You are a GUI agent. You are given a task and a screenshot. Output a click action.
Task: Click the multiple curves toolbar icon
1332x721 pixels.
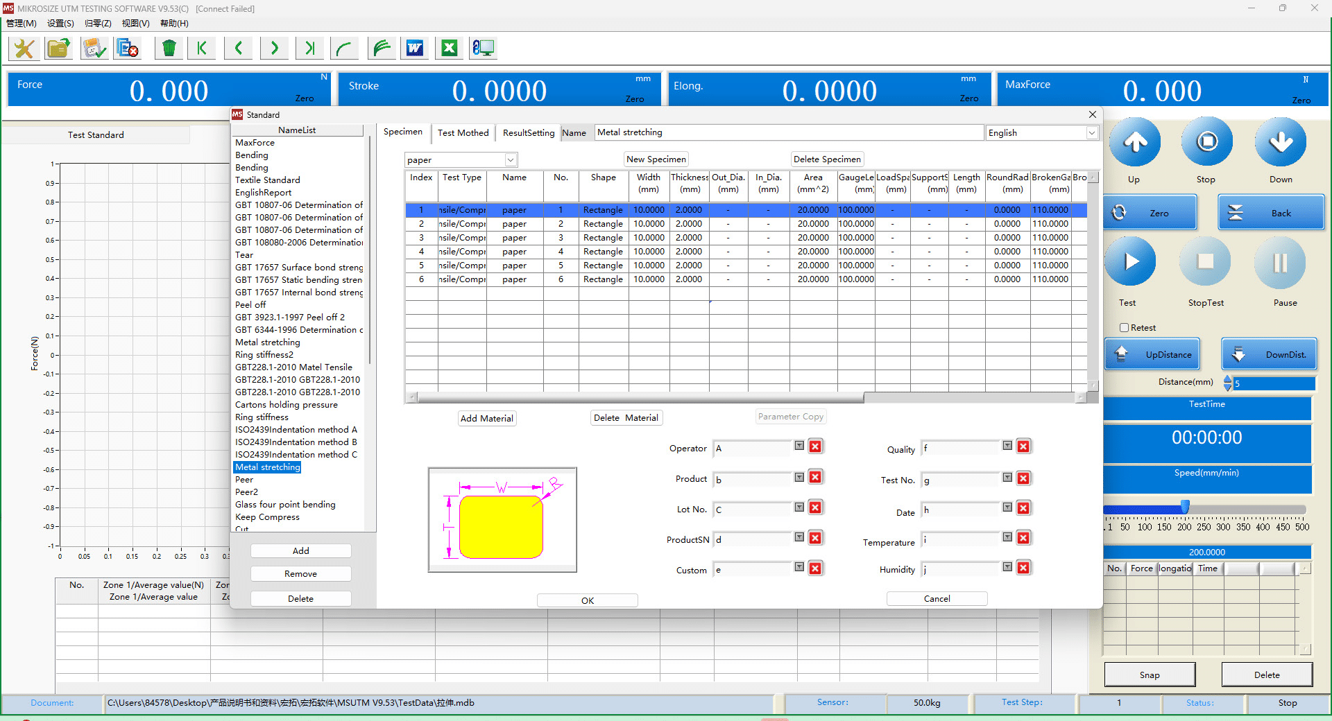(381, 49)
